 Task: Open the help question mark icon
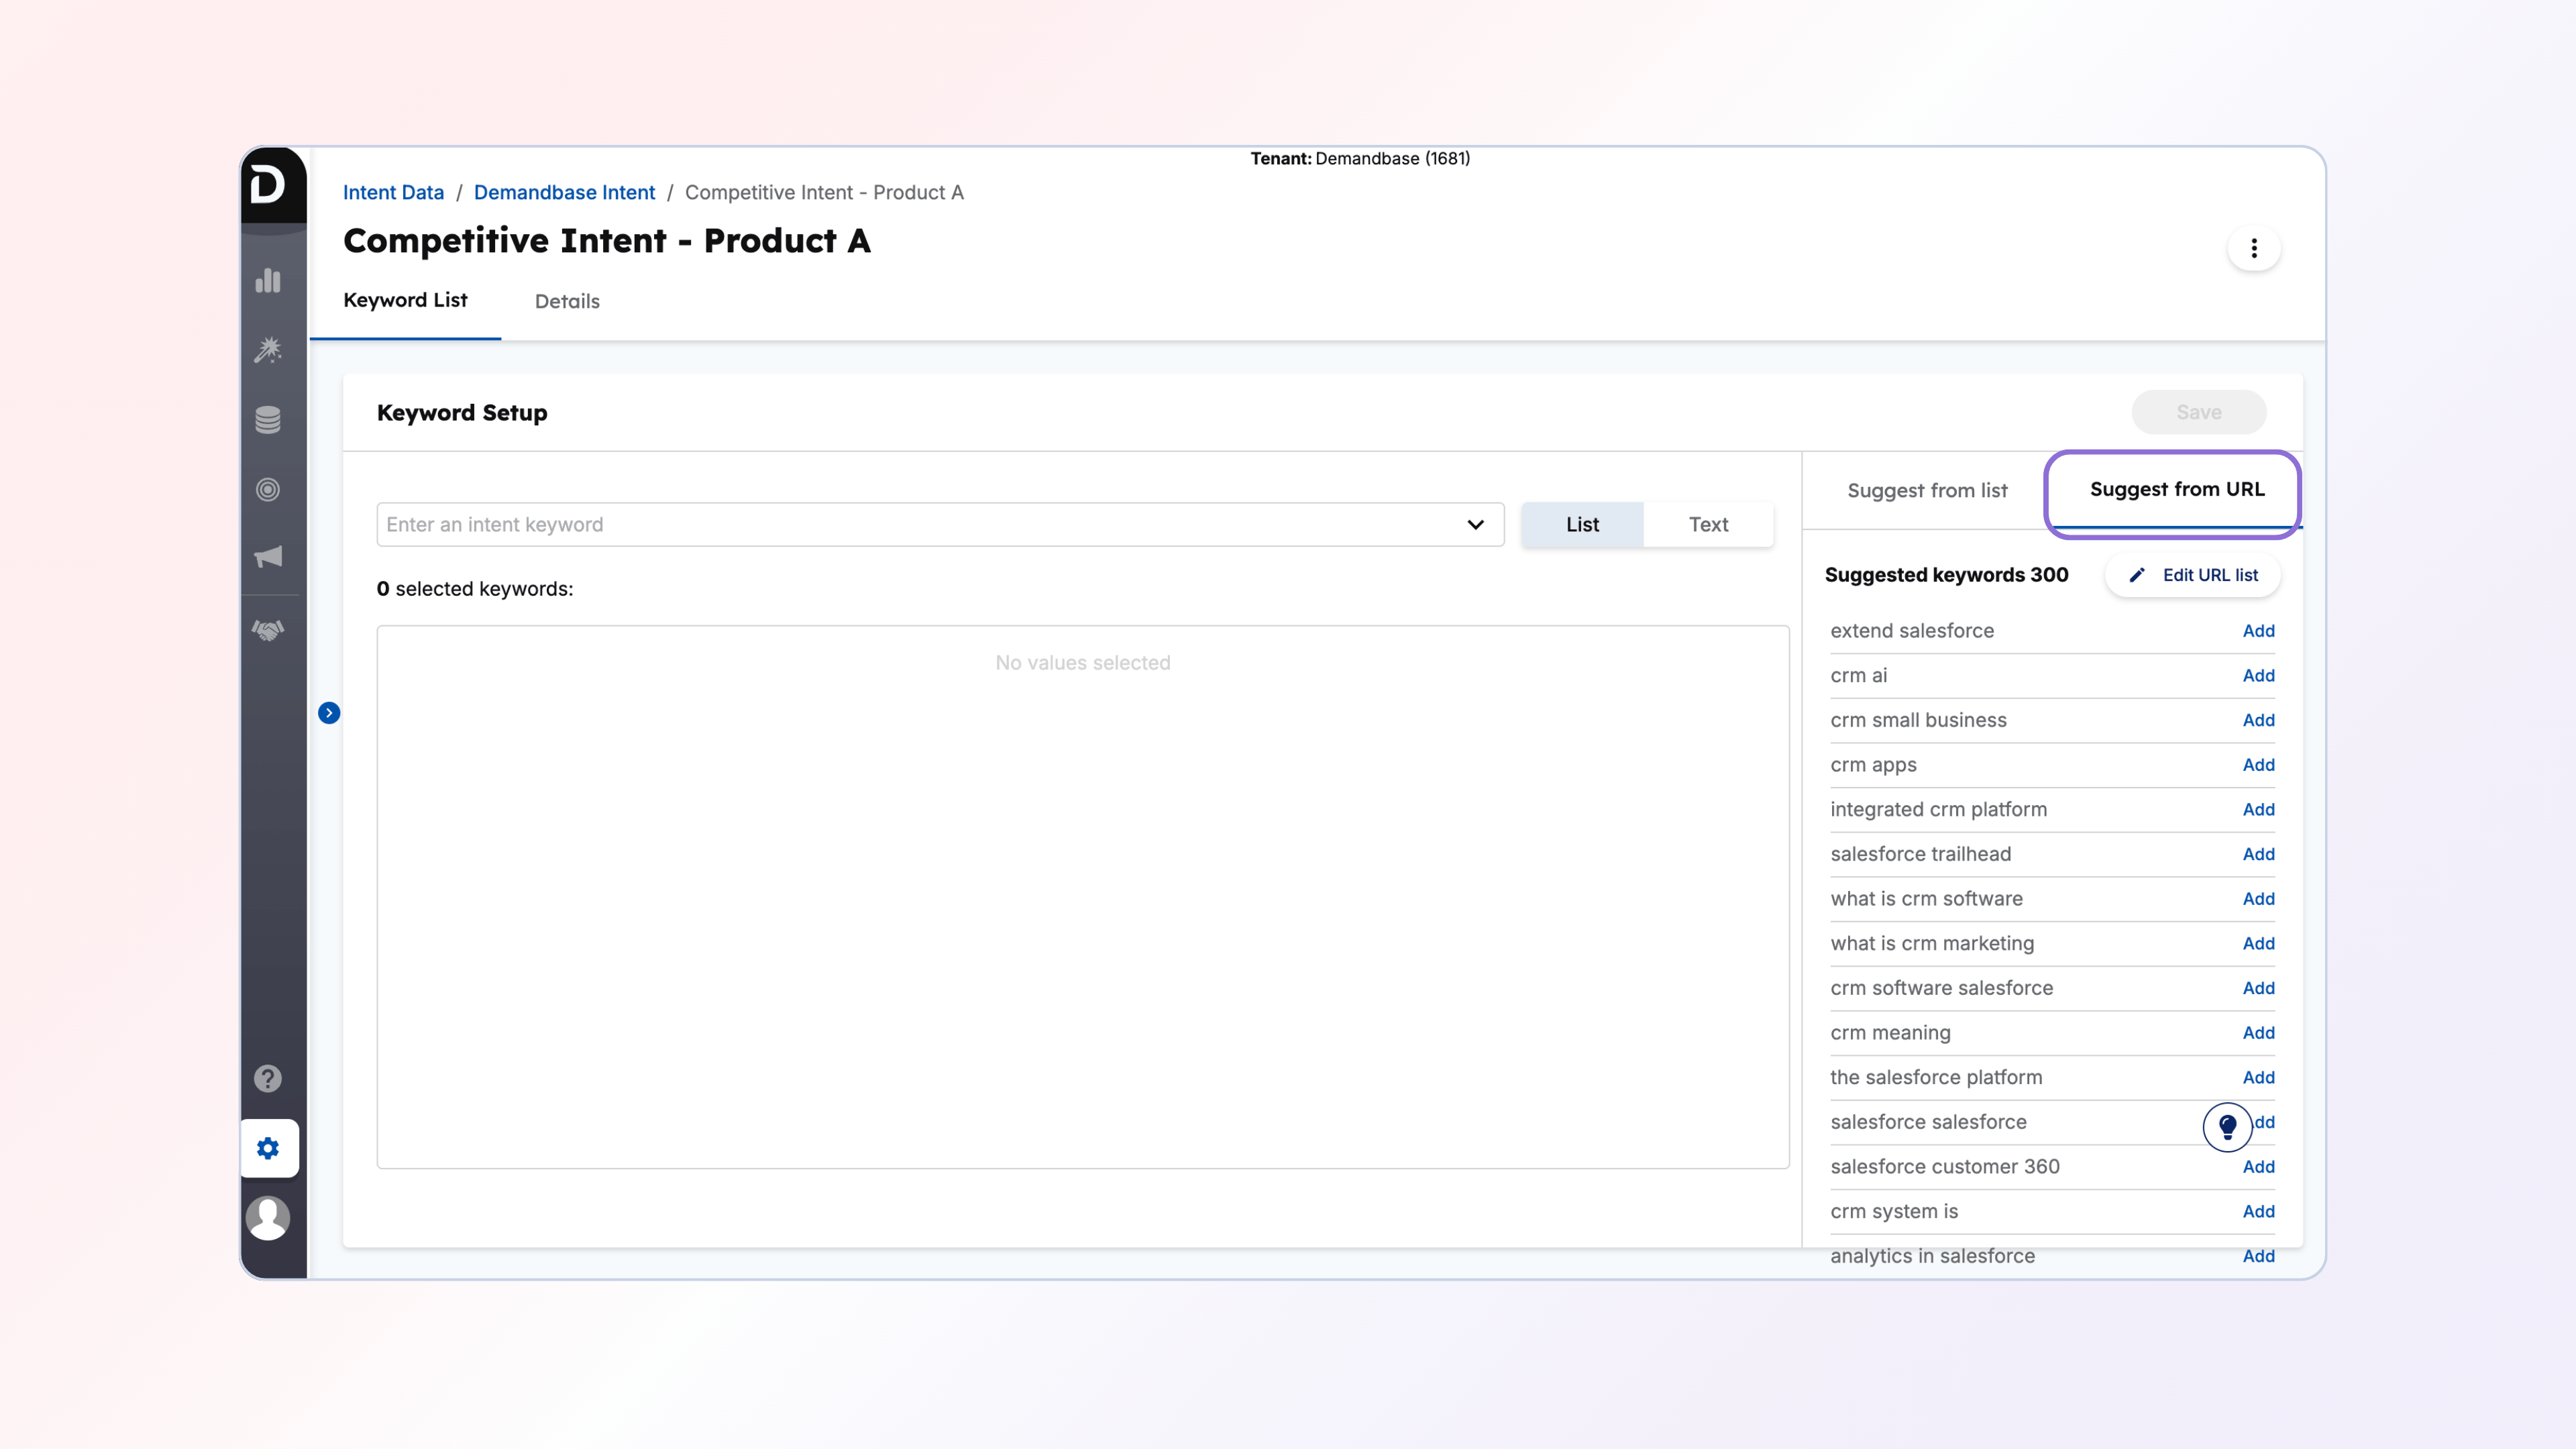click(x=268, y=1078)
